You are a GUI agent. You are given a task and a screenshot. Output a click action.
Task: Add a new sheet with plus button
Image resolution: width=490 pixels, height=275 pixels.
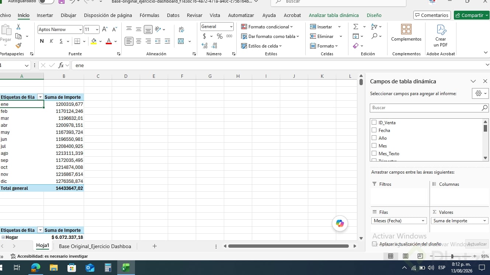coord(154,246)
